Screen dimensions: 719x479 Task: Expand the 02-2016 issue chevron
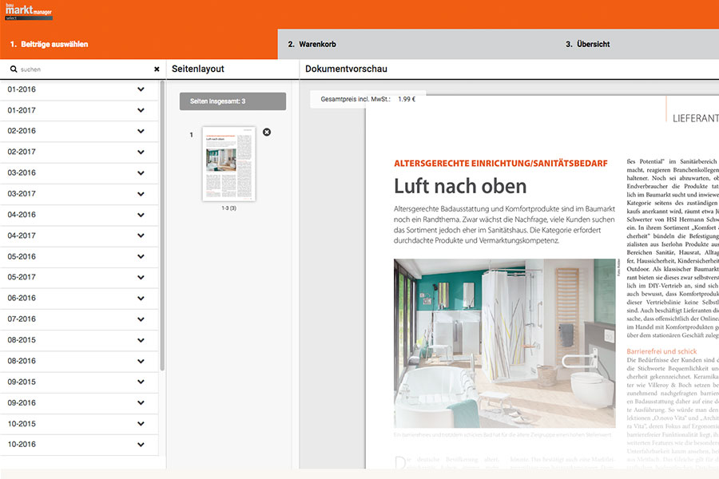click(141, 131)
